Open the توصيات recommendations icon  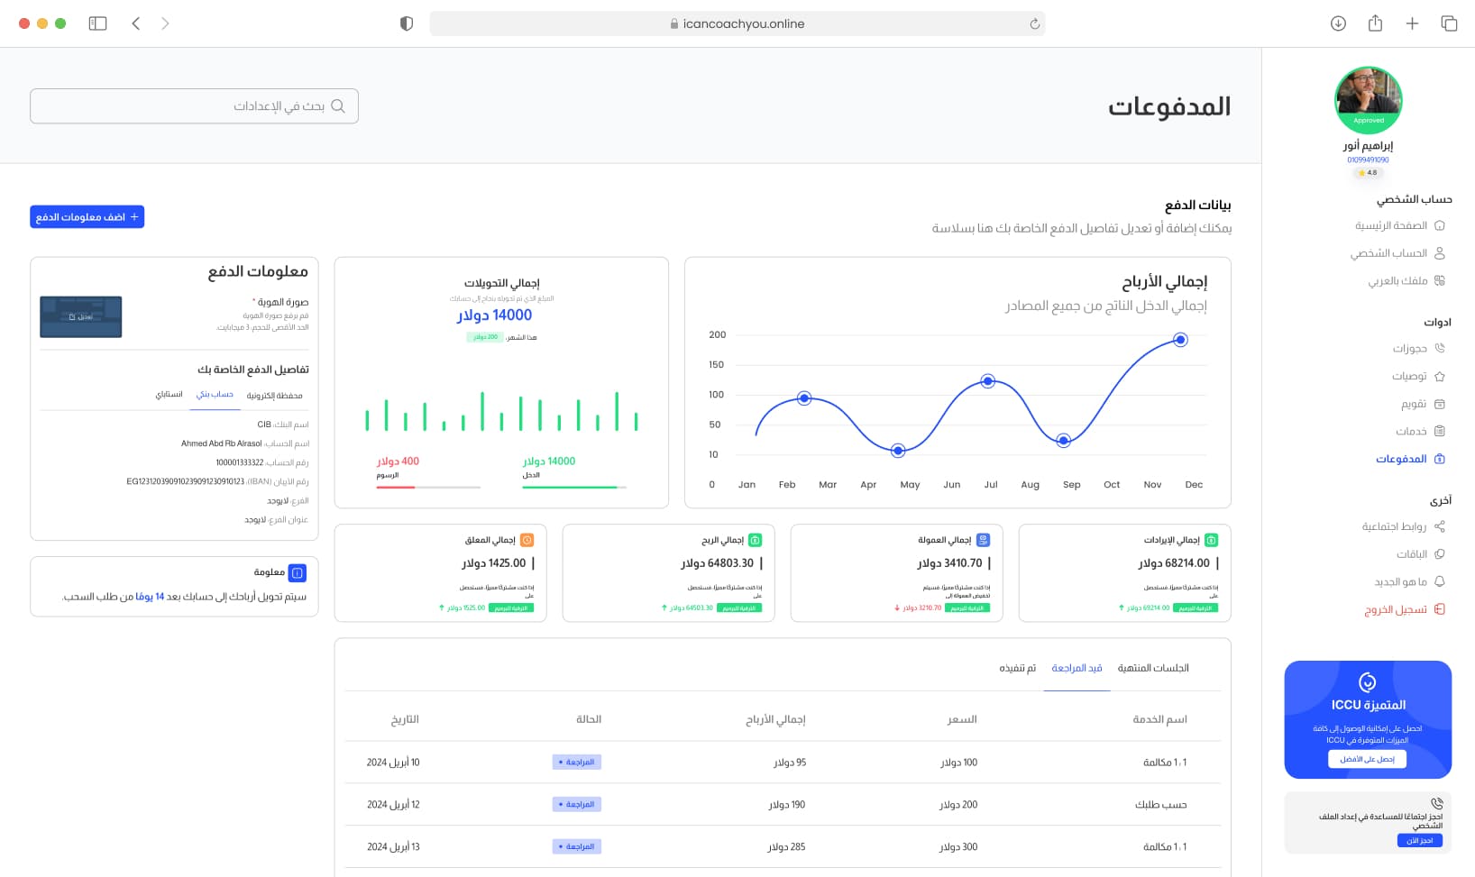tap(1442, 376)
